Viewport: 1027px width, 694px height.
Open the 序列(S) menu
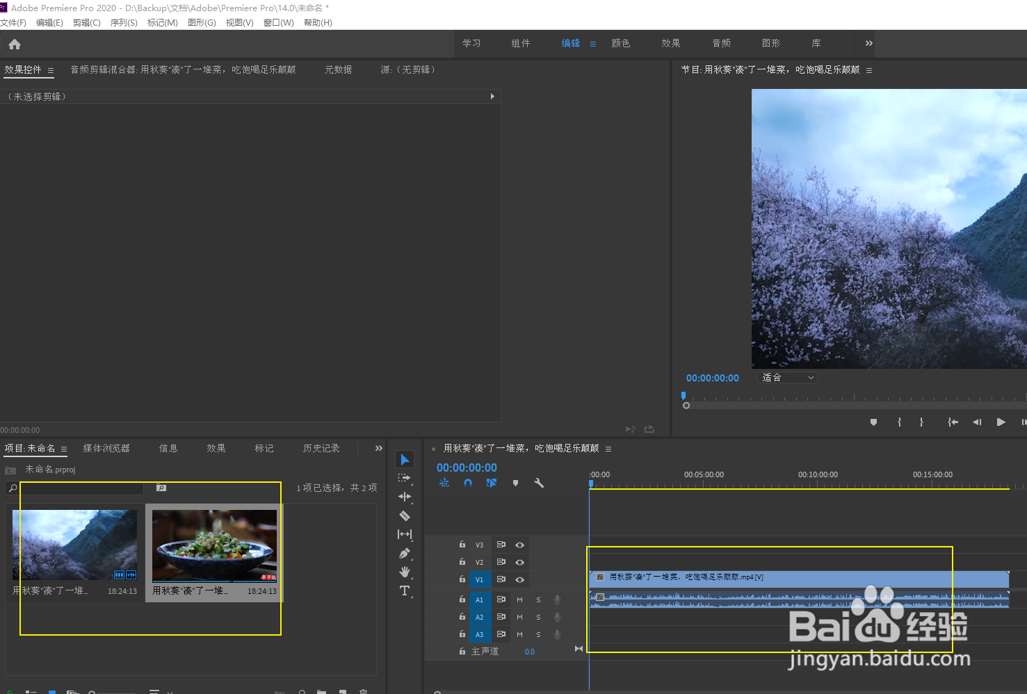click(124, 23)
